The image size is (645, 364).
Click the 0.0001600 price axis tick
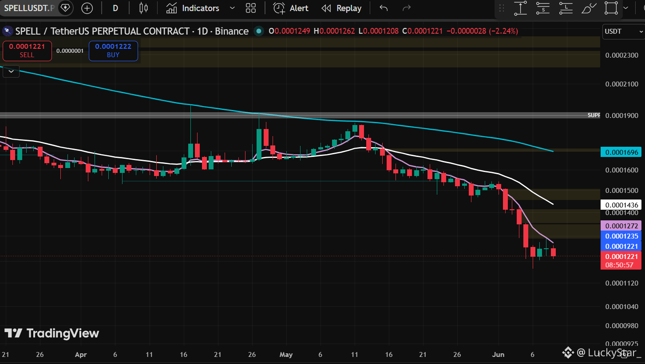pyautogui.click(x=621, y=170)
